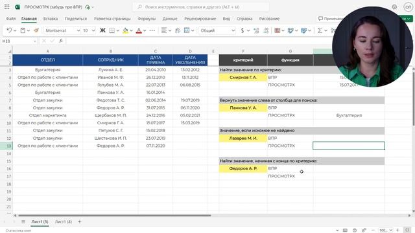Click merge cells icon

point(187,30)
